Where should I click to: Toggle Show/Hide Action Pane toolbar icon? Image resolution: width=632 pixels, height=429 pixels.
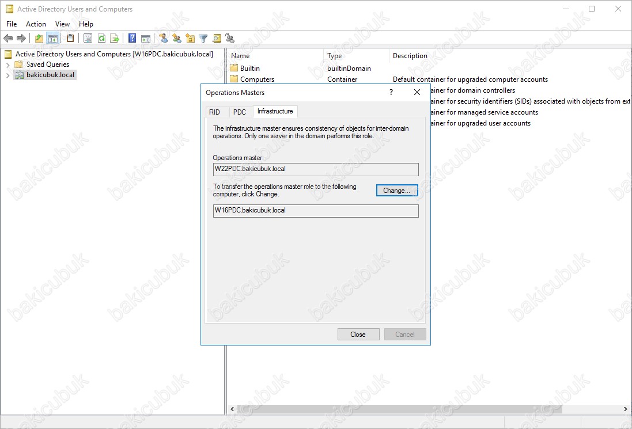coord(146,38)
